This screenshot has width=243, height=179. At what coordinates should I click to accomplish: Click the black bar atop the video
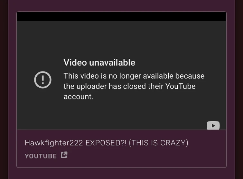[122, 16]
